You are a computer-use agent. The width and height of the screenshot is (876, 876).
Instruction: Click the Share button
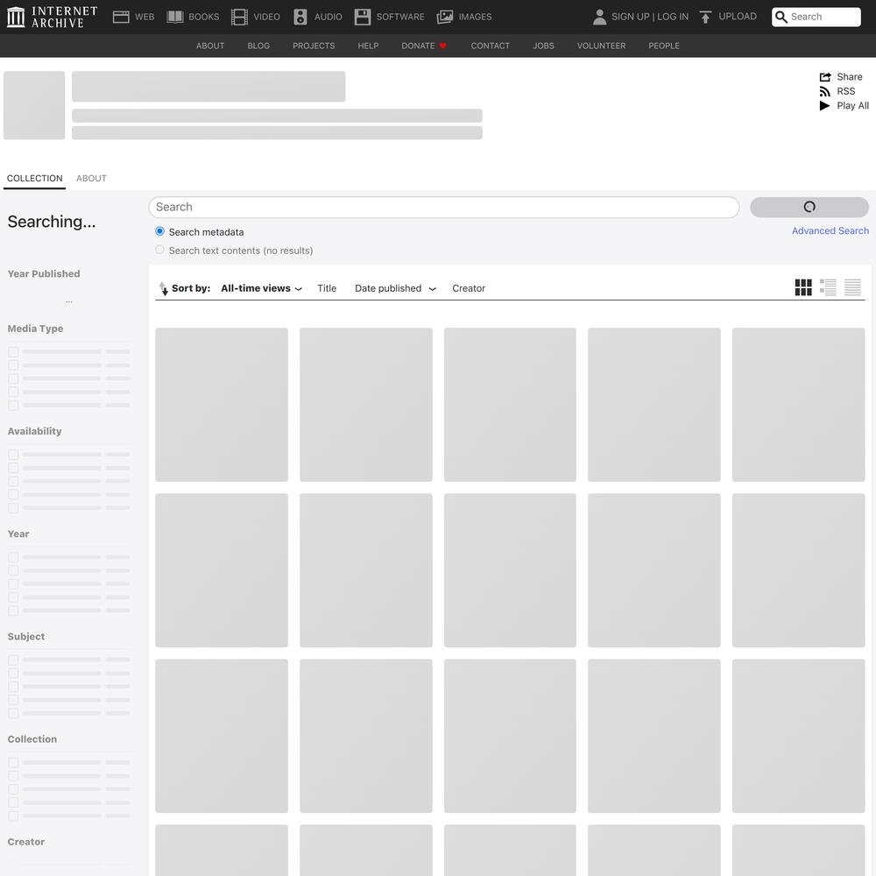tap(841, 77)
